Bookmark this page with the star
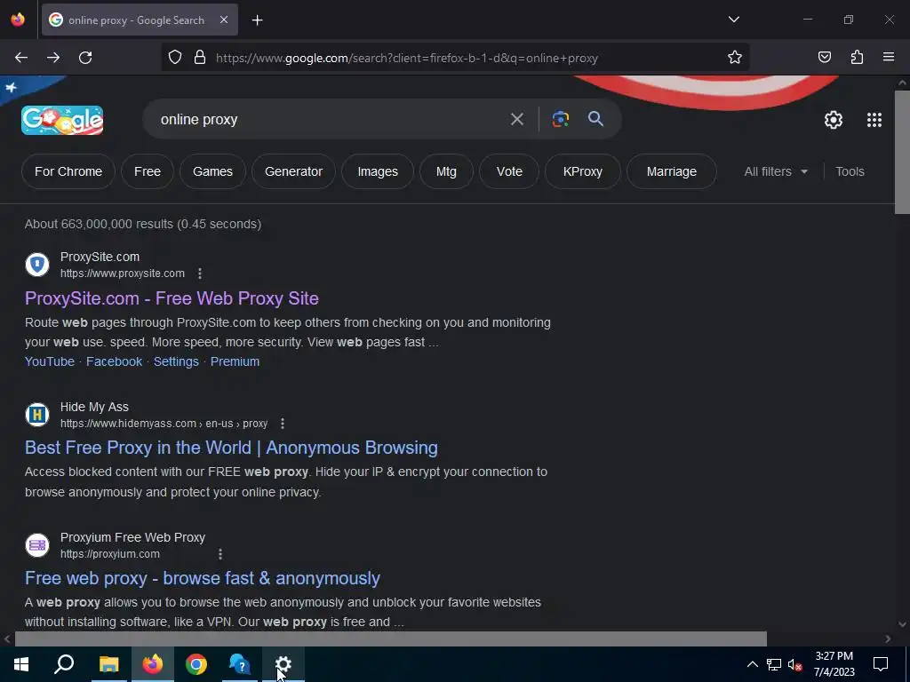This screenshot has width=910, height=682. click(735, 57)
